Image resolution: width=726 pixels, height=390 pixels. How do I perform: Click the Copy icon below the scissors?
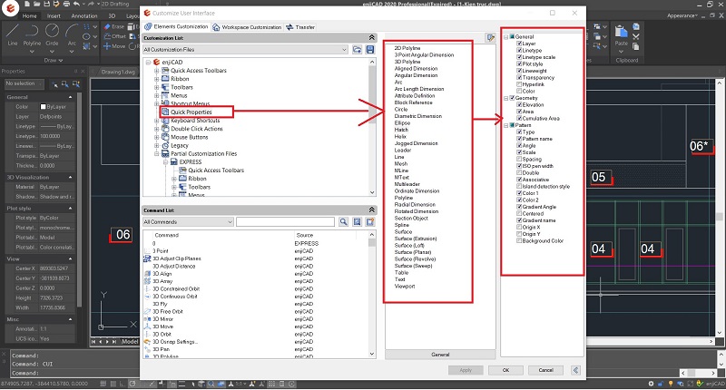pos(636,46)
